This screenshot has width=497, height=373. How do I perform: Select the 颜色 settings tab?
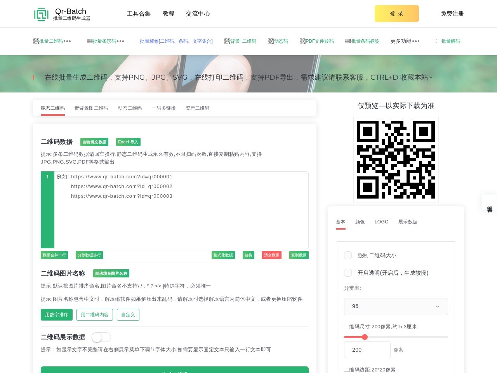tap(360, 222)
